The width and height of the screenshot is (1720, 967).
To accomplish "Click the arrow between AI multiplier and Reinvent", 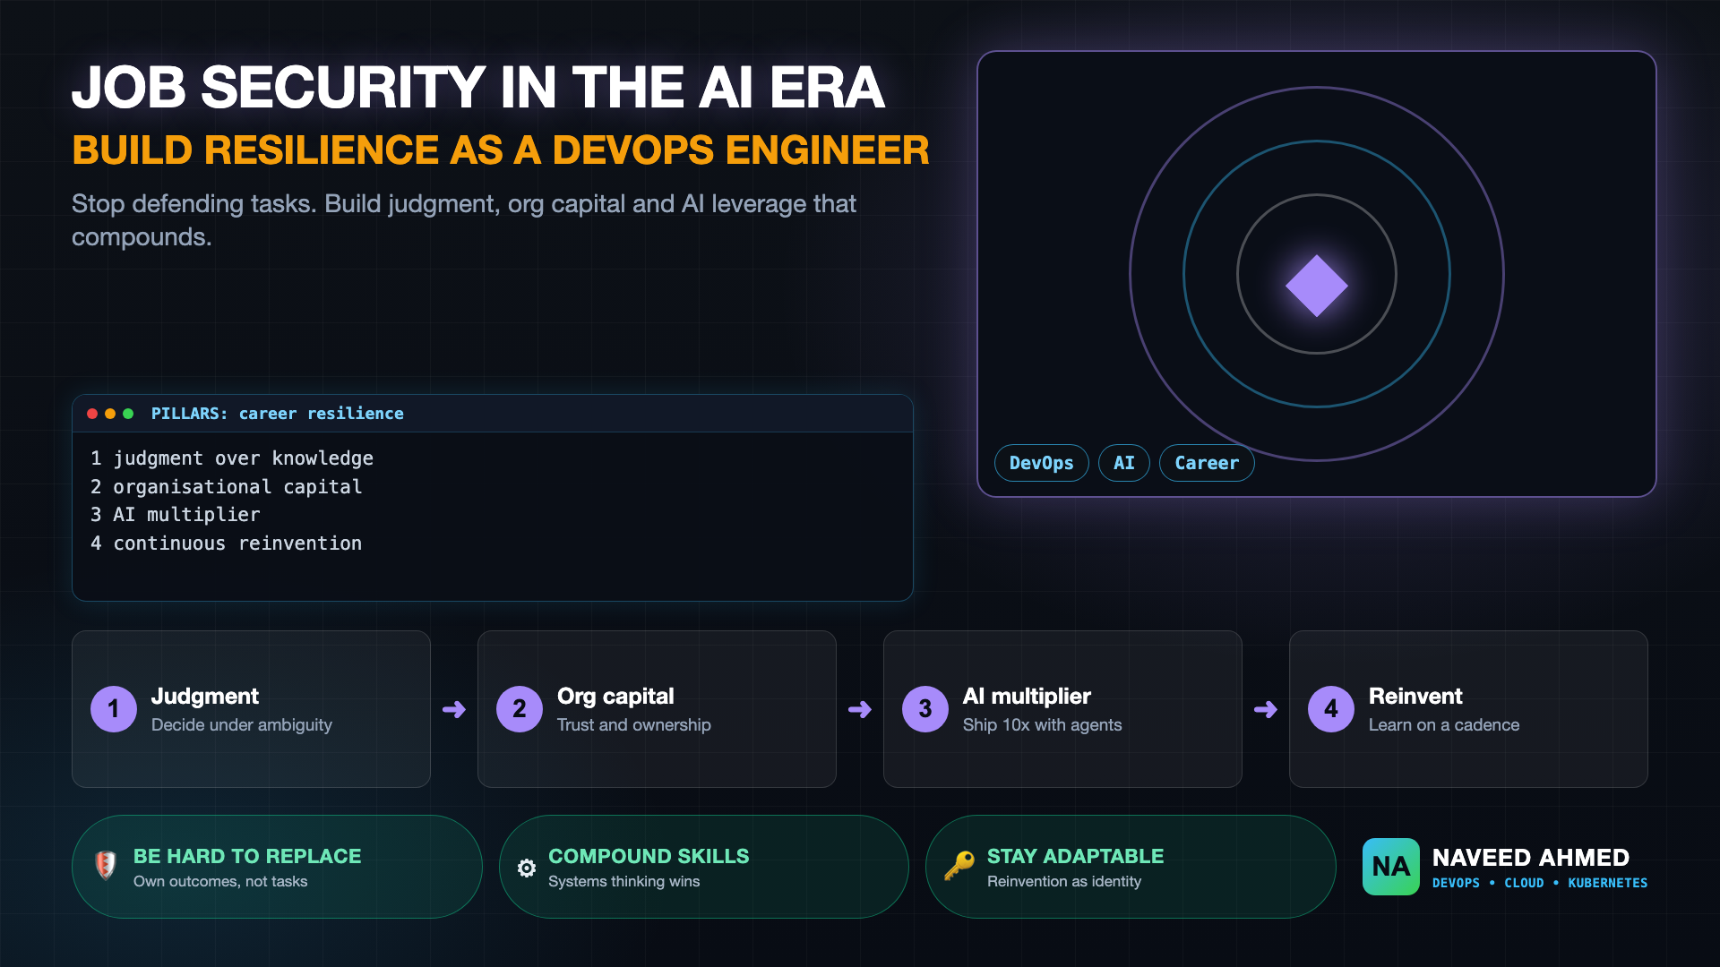I will tap(1266, 710).
